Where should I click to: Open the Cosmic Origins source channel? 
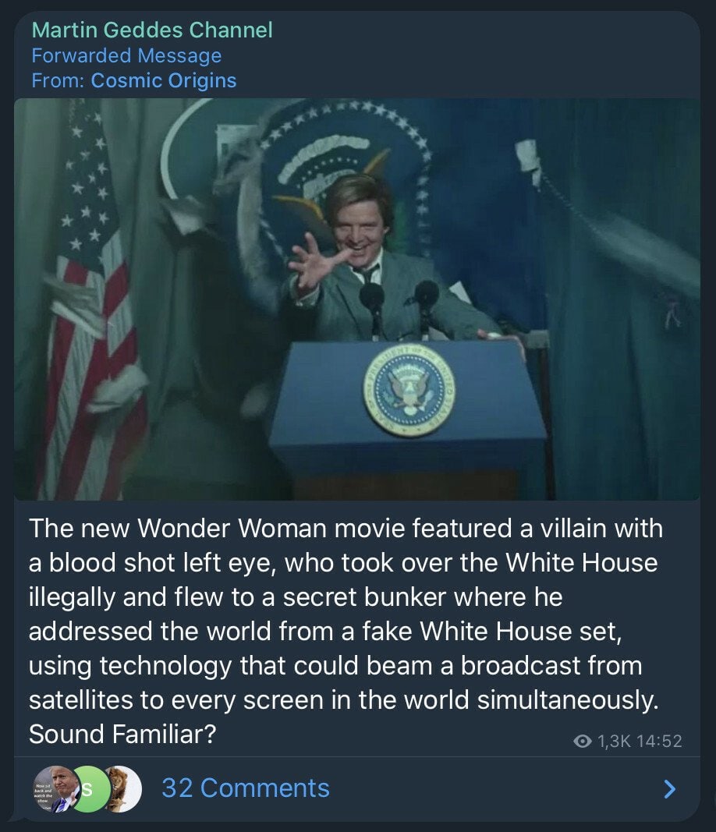coord(164,80)
